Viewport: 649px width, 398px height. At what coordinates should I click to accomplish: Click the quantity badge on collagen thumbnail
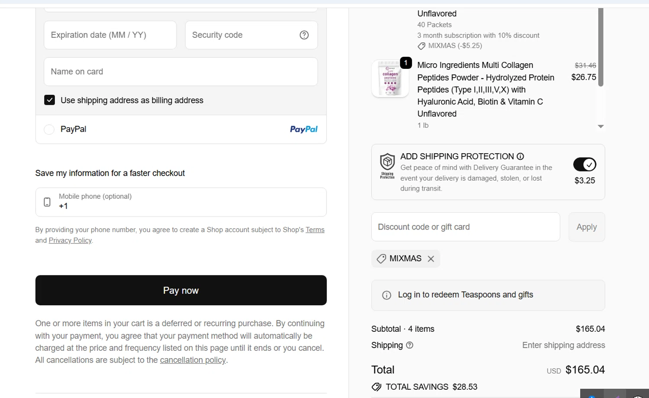click(x=406, y=63)
